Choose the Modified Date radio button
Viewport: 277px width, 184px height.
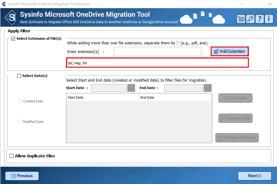[20, 122]
